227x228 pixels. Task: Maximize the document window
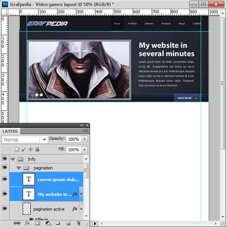(204, 4)
